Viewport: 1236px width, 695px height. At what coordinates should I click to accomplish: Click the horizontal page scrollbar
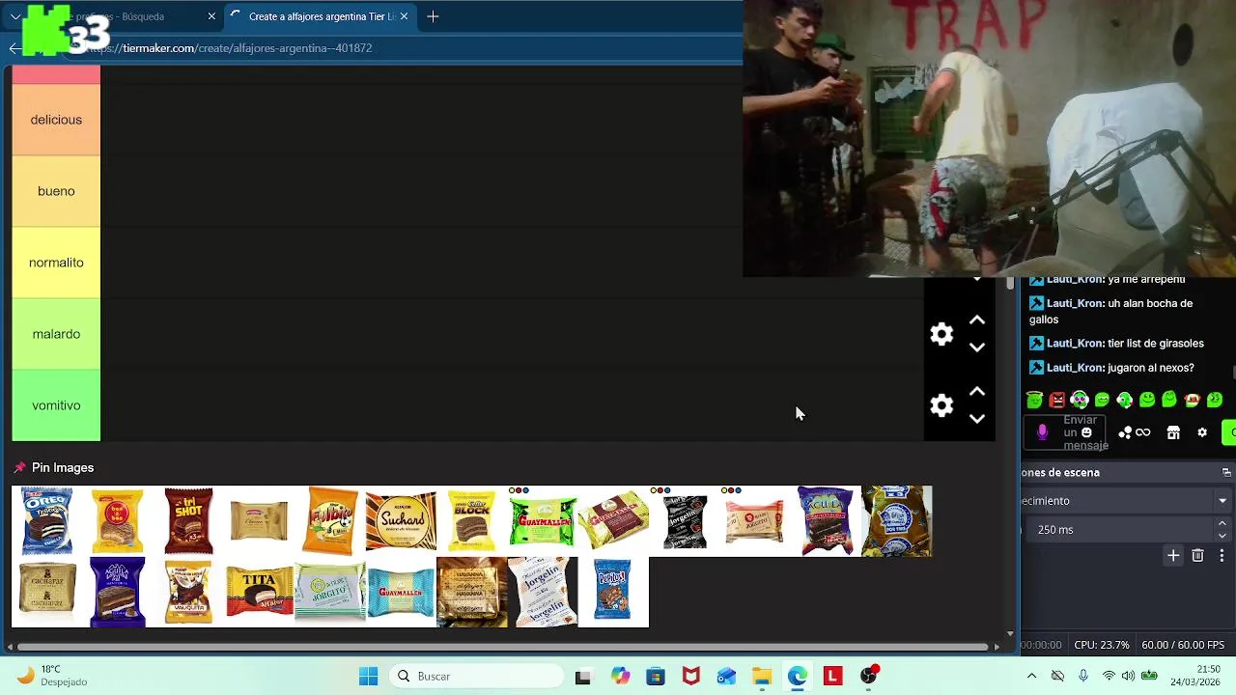click(504, 647)
